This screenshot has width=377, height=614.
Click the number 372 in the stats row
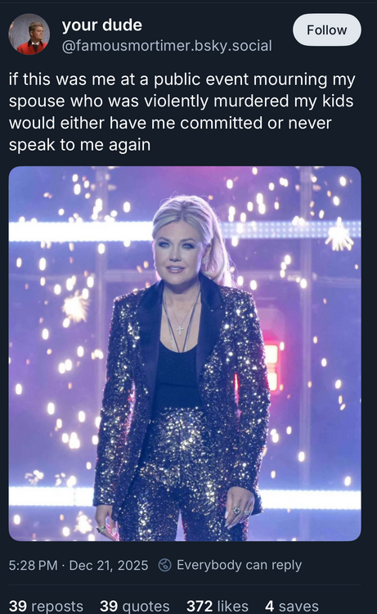pos(200,606)
